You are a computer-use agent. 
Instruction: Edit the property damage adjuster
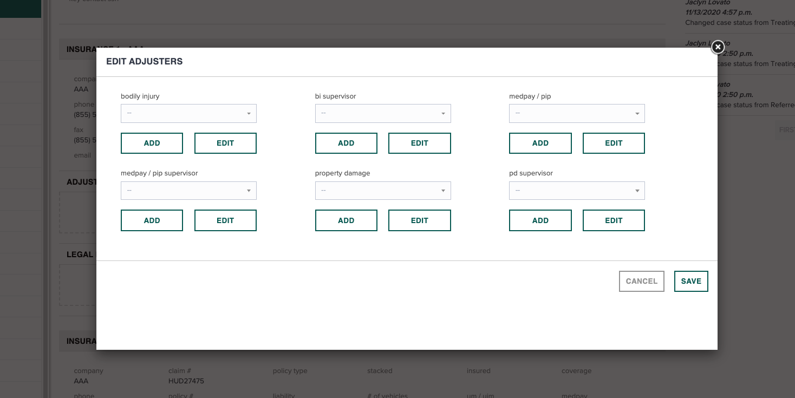(420, 220)
